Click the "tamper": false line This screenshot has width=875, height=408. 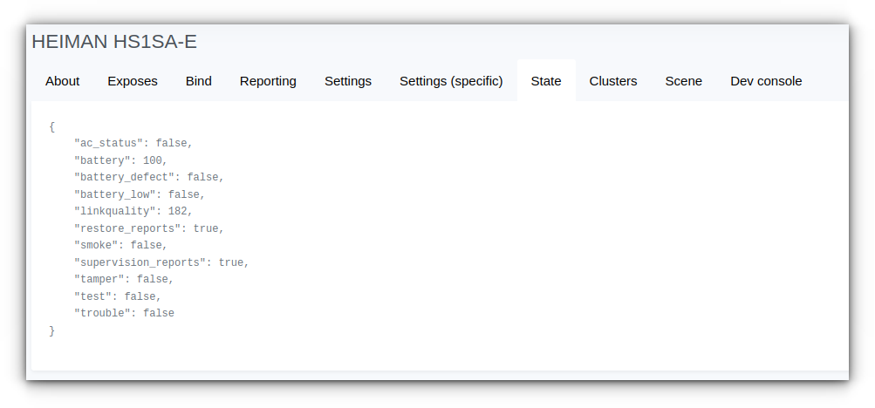click(124, 279)
